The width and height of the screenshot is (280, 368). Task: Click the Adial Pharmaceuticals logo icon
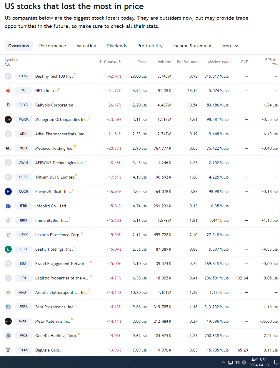(8, 134)
